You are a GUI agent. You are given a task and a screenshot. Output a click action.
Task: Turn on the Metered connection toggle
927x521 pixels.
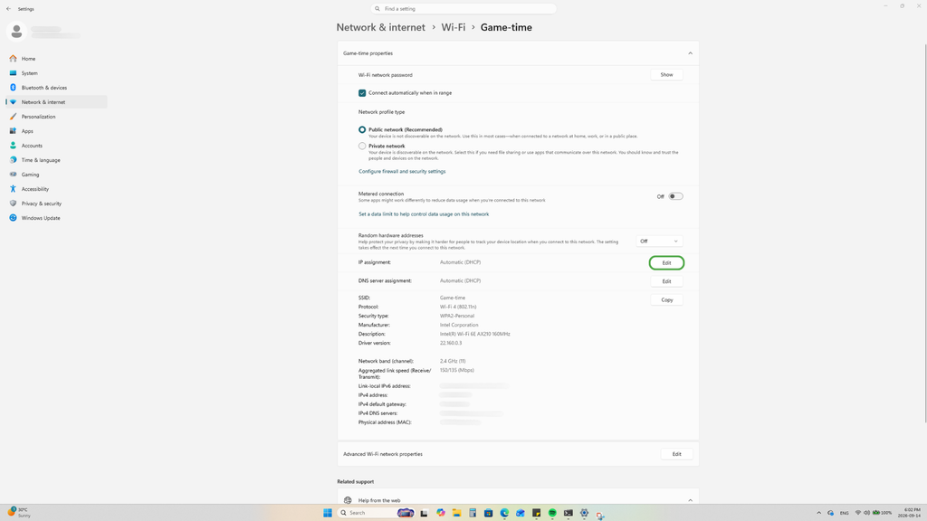coord(675,196)
